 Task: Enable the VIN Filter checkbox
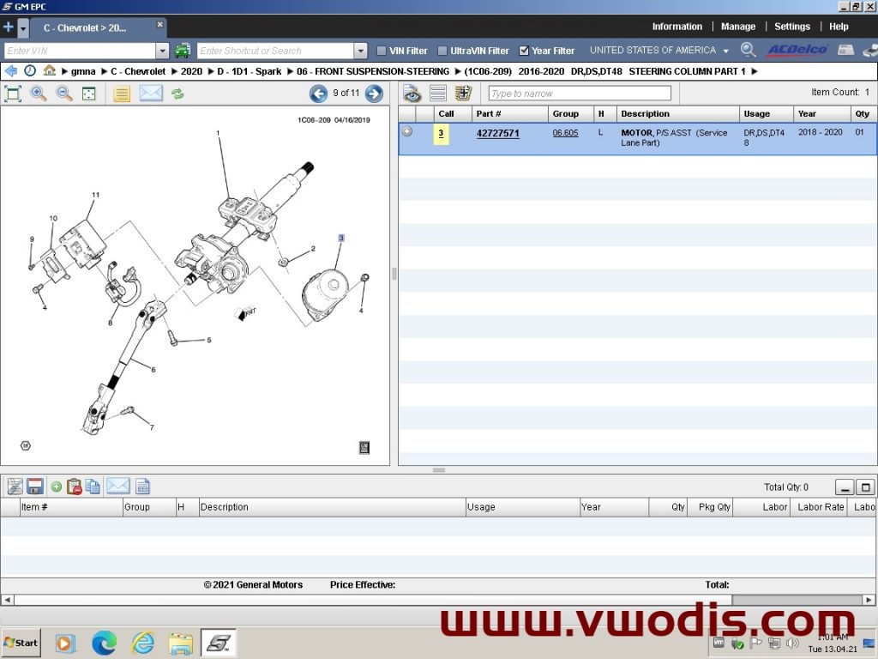pyautogui.click(x=382, y=51)
